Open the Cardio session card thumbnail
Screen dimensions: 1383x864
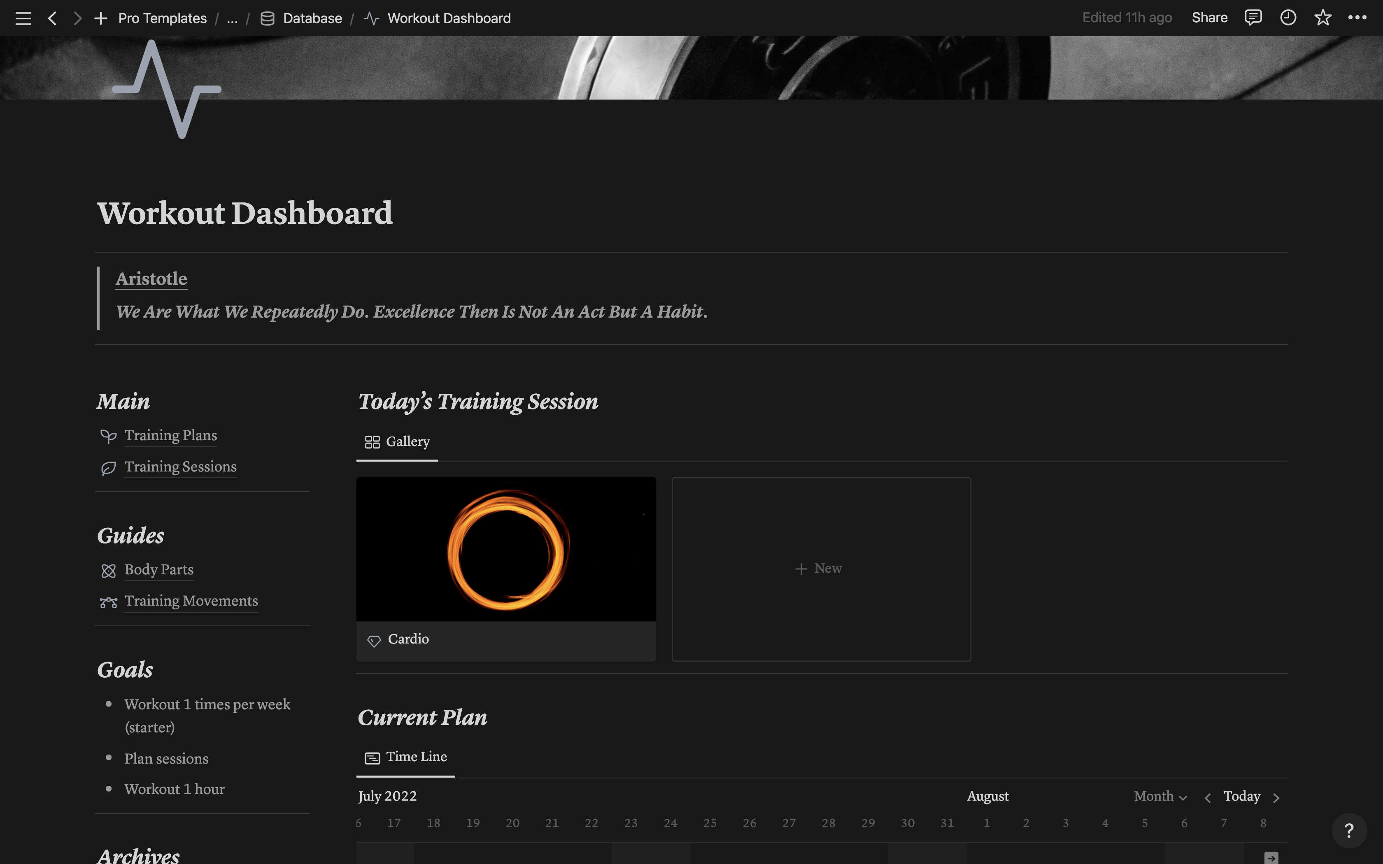pyautogui.click(x=506, y=549)
